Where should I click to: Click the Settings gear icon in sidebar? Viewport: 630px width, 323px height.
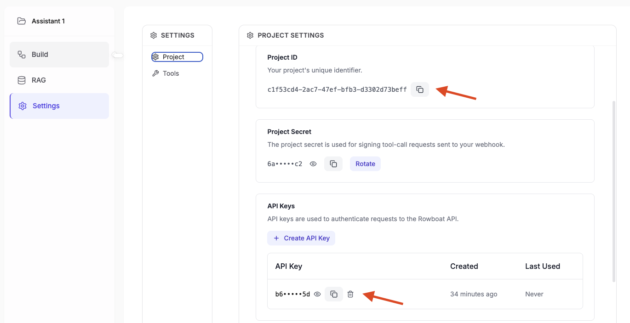click(23, 106)
